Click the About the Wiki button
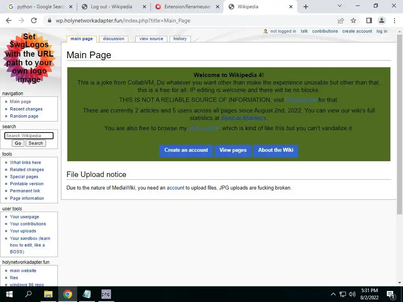Viewport: 403px width, 302px height. click(275, 150)
